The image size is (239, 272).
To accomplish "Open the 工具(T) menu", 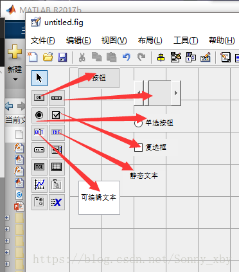I will [x=186, y=41].
